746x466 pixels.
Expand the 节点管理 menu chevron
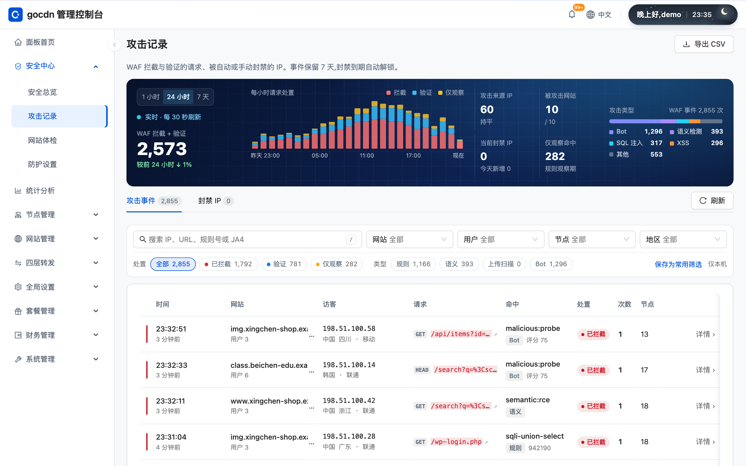96,215
